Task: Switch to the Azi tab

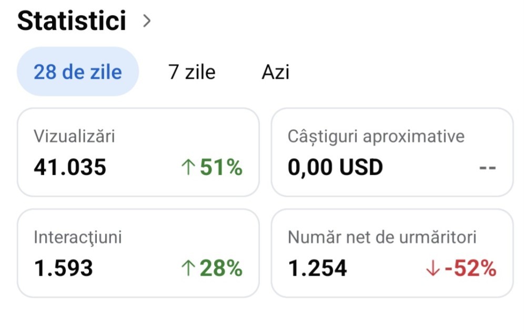Action: click(276, 72)
